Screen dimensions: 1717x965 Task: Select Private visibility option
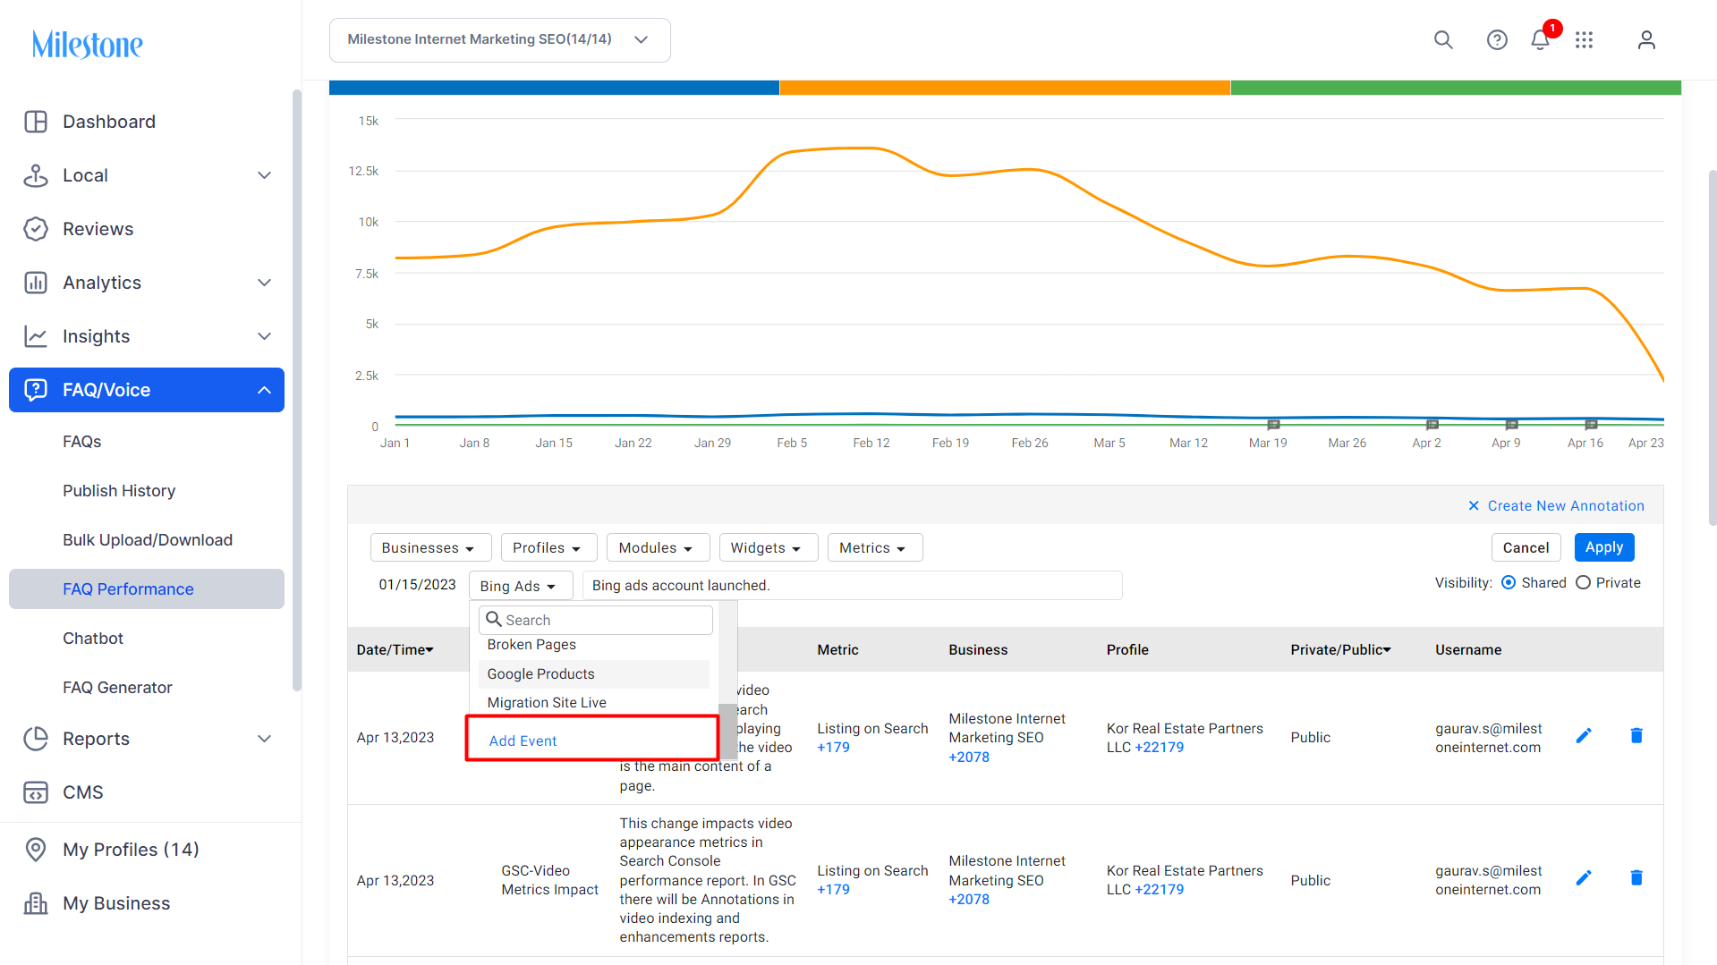coord(1583,583)
